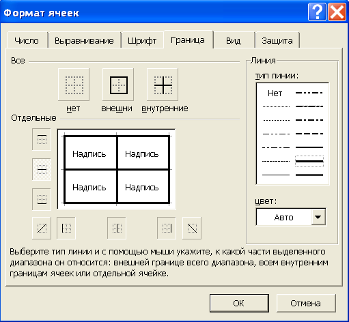This screenshot has height=322, width=349.
Task: Select the medium solid line style
Action: [309, 147]
